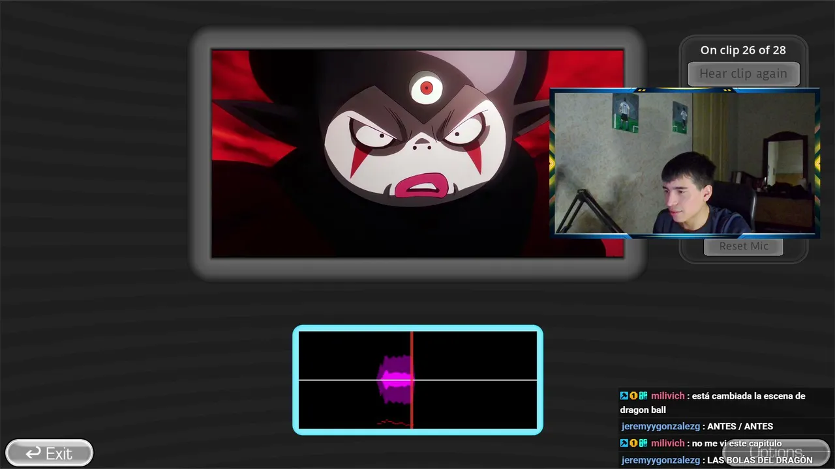Click the Reset Mic button
Screen dimensions: 835x469
[744, 246]
